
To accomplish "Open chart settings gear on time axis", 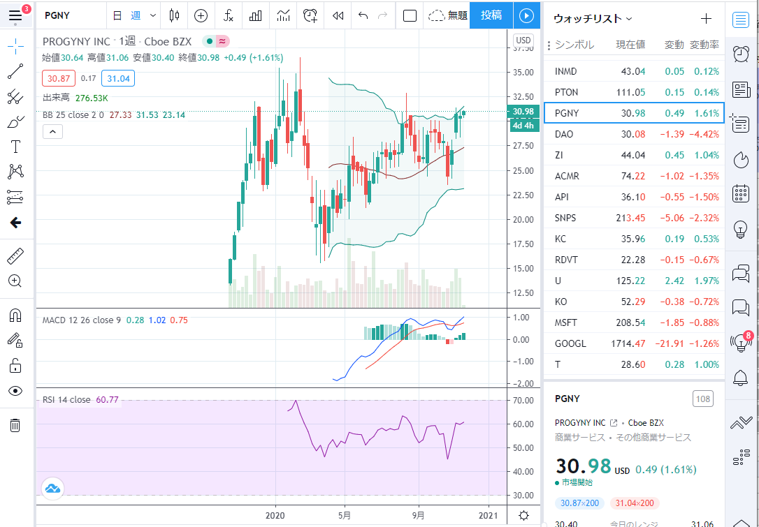I will 523,515.
